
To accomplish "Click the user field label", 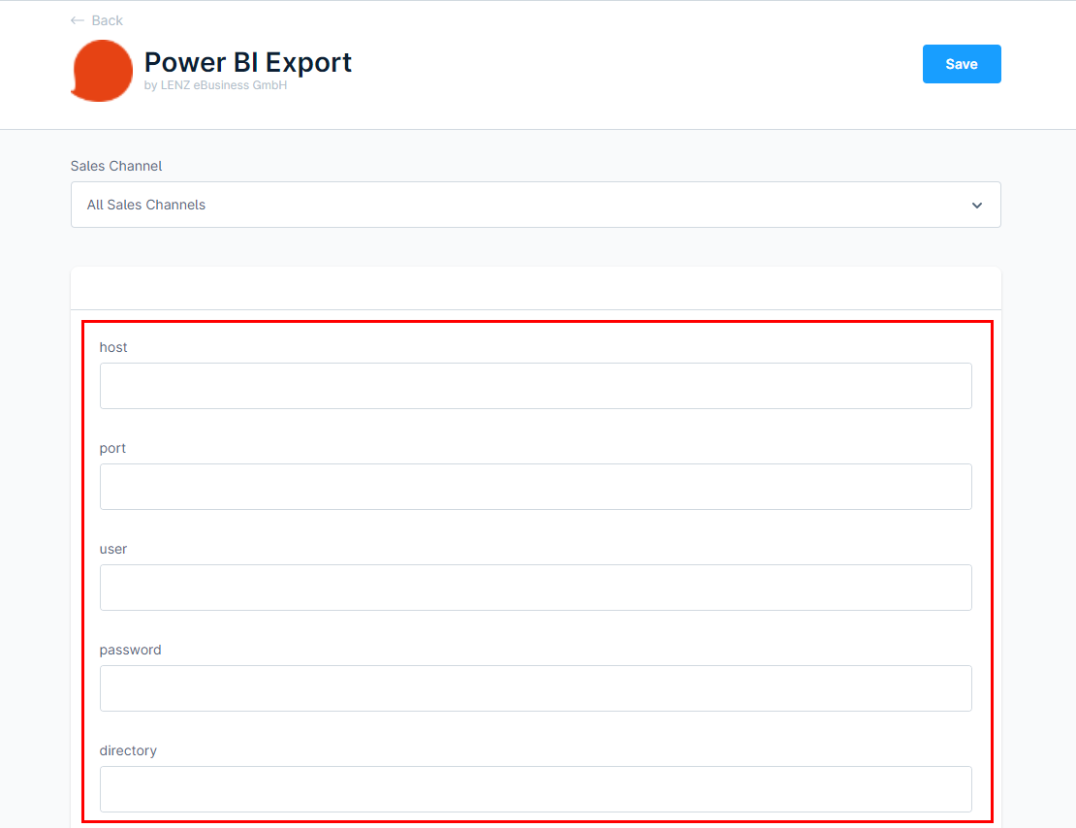I will pos(113,549).
